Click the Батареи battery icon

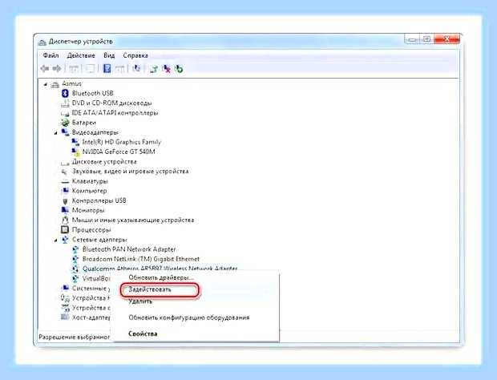65,123
